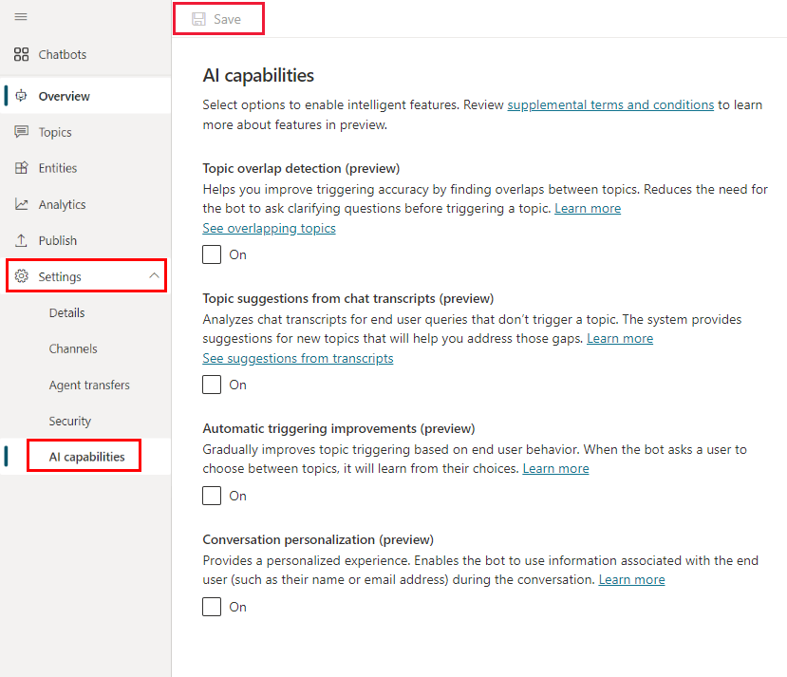Check Conversation personalization On box
This screenshot has height=677, width=787.
tap(212, 606)
